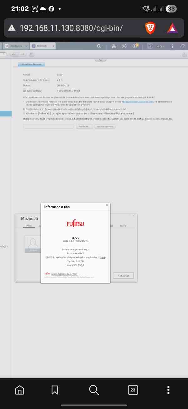Open the browser three-dot menu
This screenshot has width=188, height=409.
pos(169,390)
